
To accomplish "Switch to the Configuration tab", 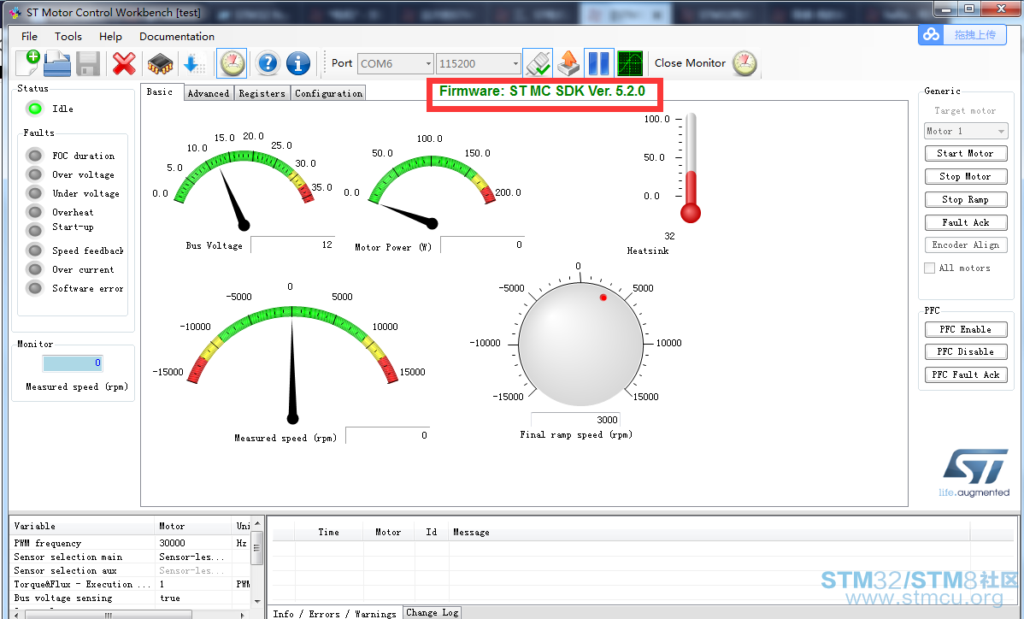I will pos(328,93).
